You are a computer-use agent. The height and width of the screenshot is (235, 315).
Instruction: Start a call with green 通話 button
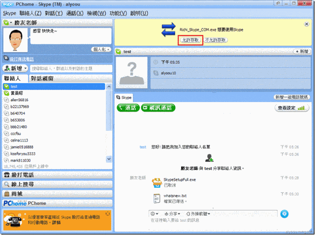coord(128,108)
